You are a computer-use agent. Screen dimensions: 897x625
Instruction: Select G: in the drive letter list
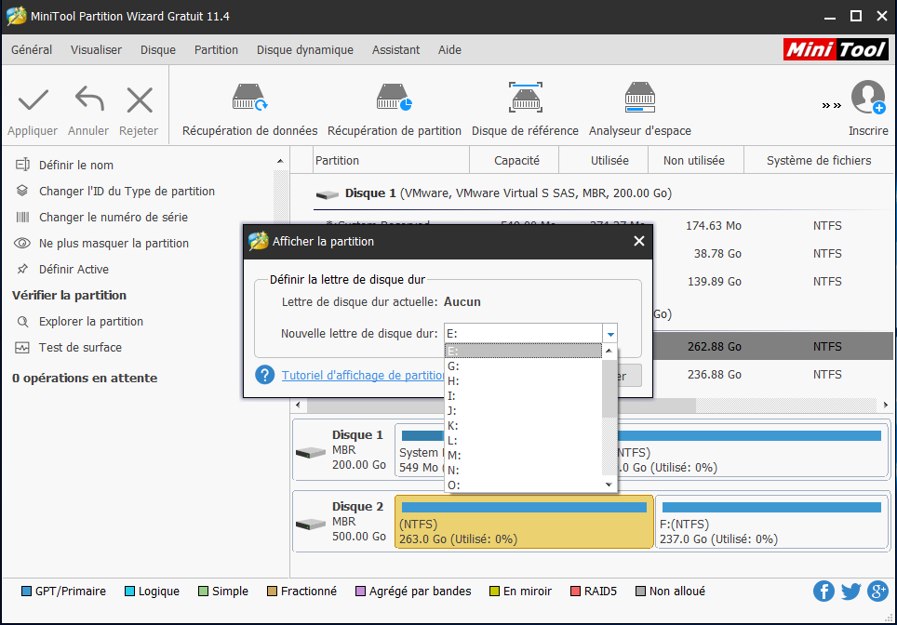coord(524,366)
